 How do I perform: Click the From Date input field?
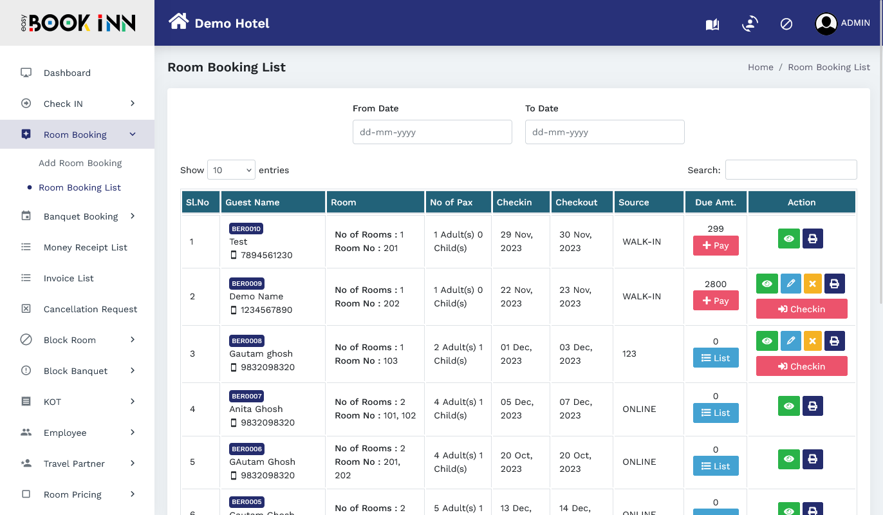coord(432,132)
